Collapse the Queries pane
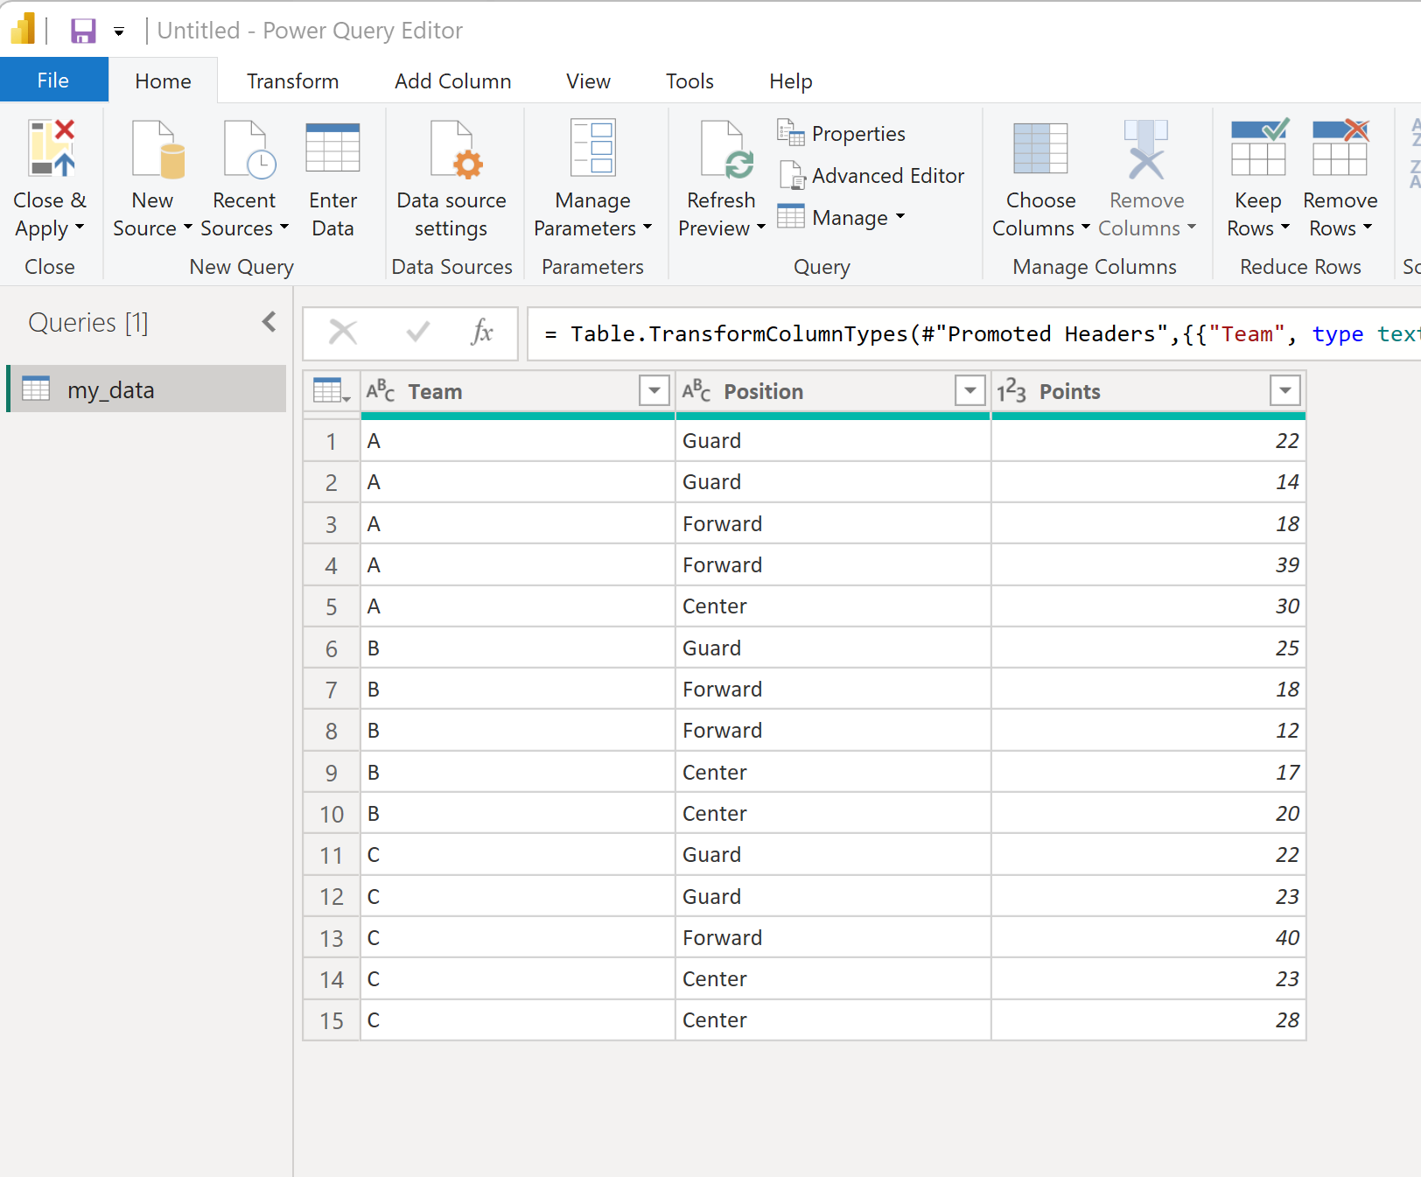This screenshot has width=1421, height=1177. (269, 322)
